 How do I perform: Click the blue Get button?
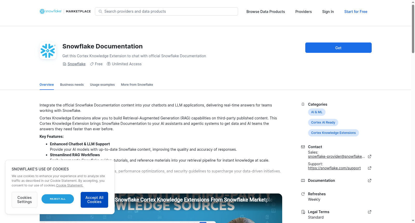338,48
